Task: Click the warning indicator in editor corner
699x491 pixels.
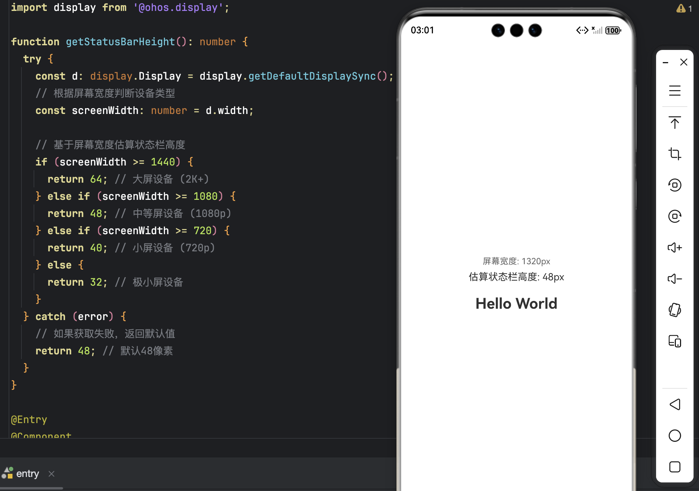Action: point(684,8)
